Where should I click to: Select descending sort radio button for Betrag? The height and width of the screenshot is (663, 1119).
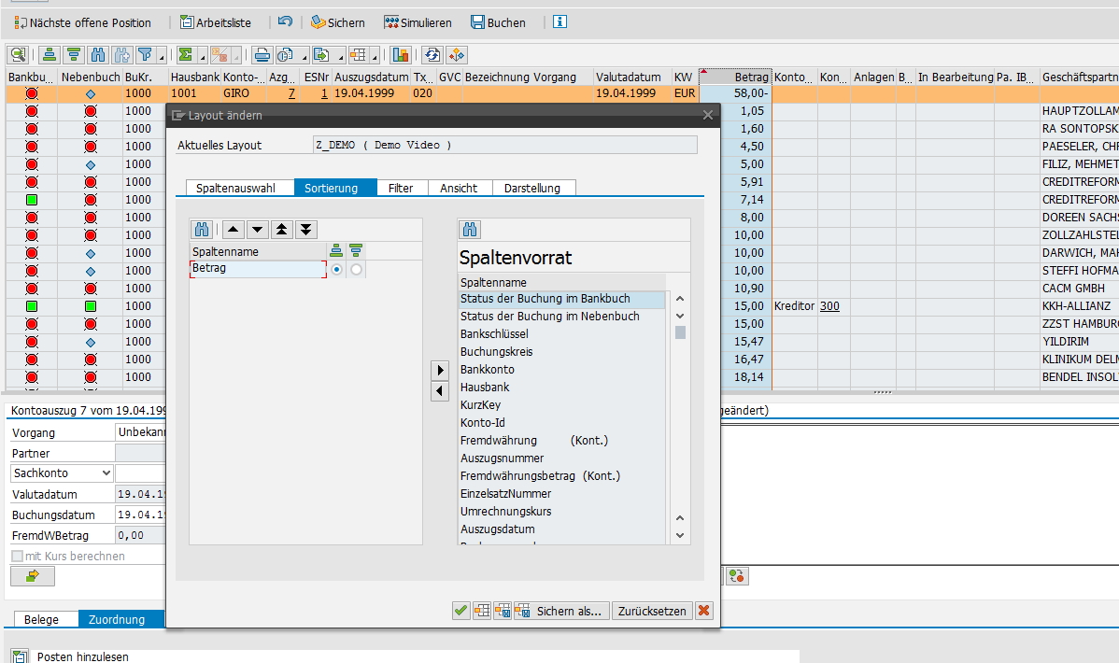click(356, 269)
